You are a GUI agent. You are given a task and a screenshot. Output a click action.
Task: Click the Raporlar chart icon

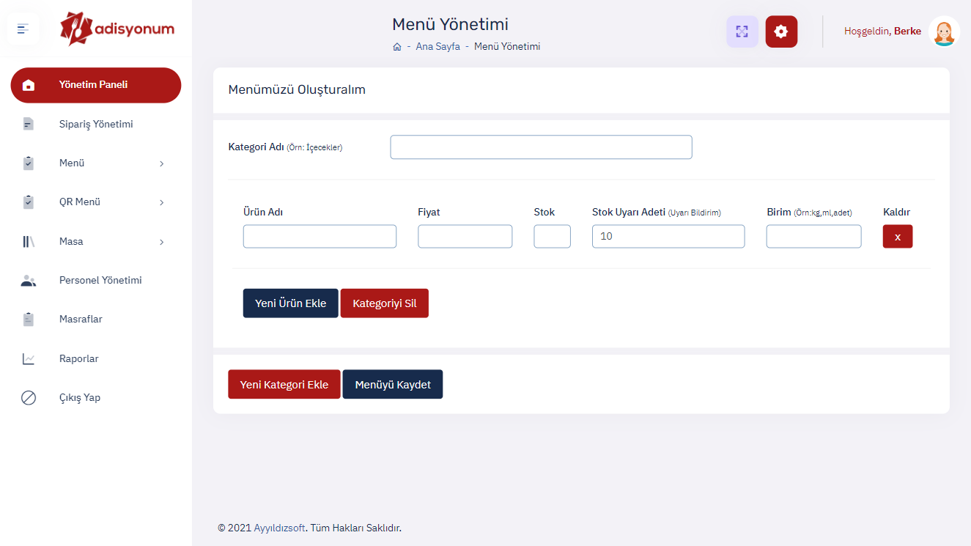29,359
